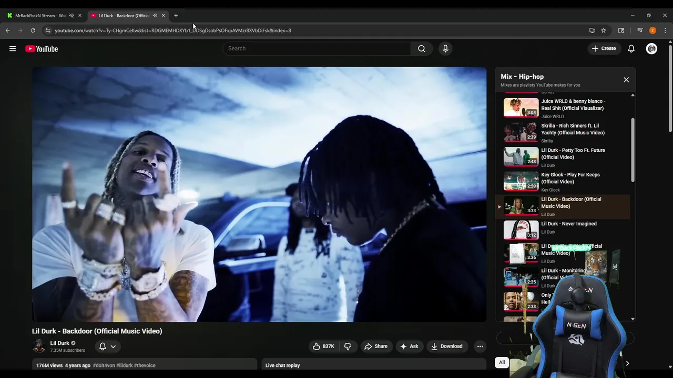Select the All filter chip
This screenshot has width=673, height=378.
[x=502, y=362]
